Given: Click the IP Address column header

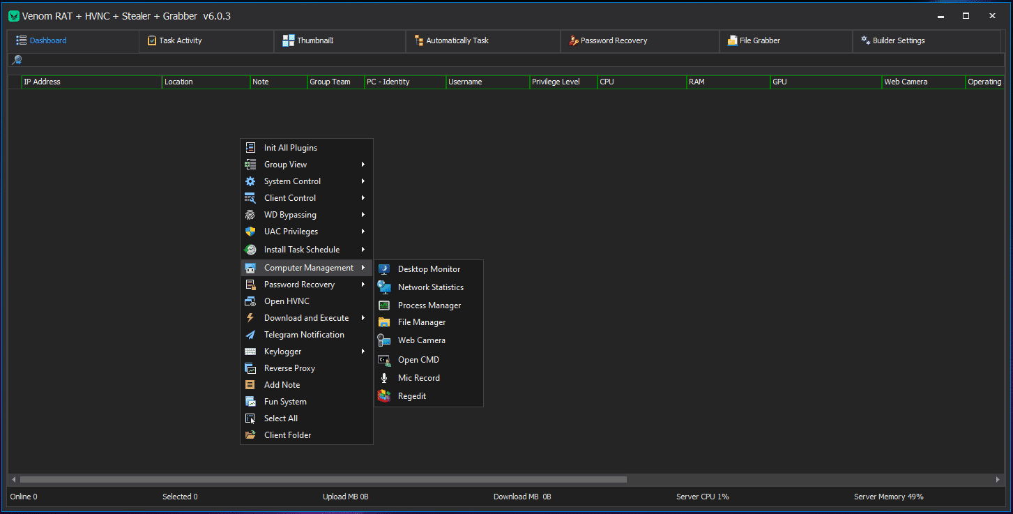Looking at the screenshot, I should 91,82.
